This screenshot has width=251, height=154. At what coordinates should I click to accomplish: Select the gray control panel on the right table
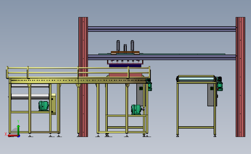212,95
